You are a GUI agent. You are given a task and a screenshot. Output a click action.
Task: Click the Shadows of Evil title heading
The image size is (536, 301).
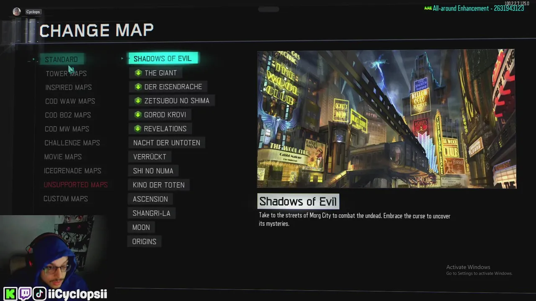point(298,202)
